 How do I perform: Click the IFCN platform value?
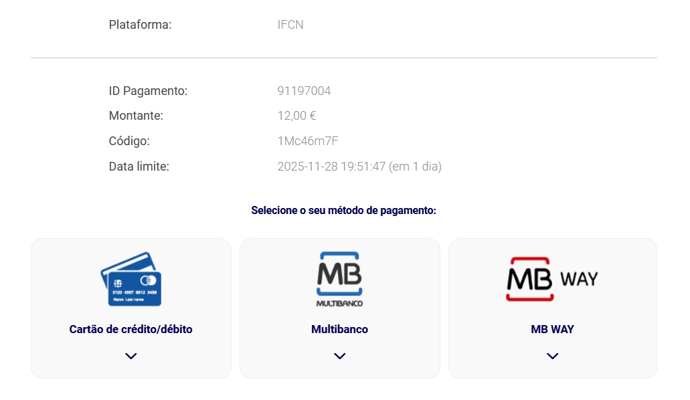coord(290,25)
